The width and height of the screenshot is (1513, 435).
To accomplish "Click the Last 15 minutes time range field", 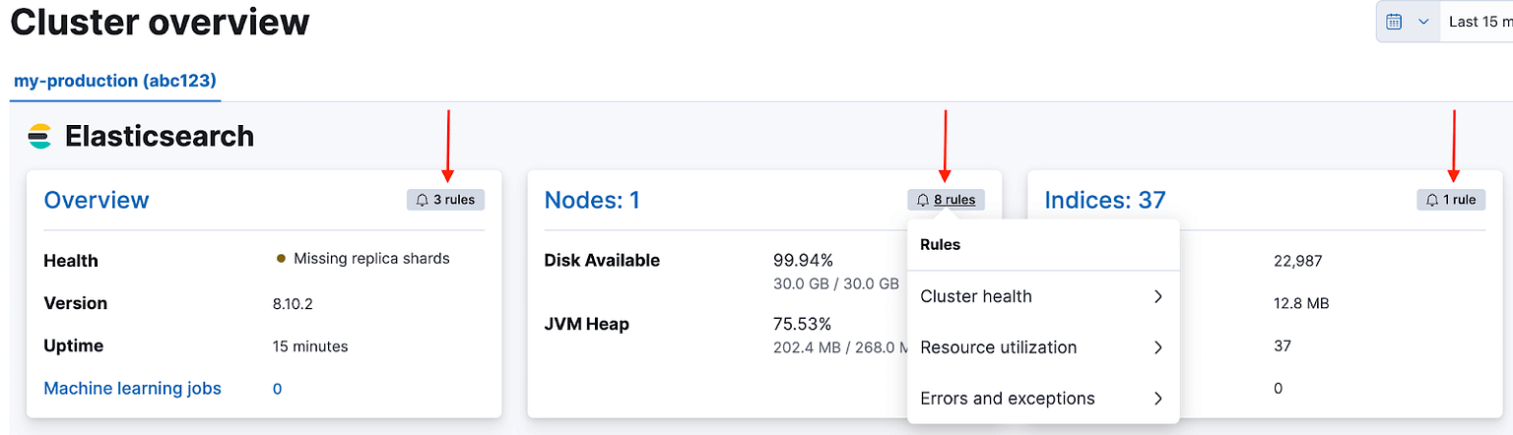I will click(1478, 22).
